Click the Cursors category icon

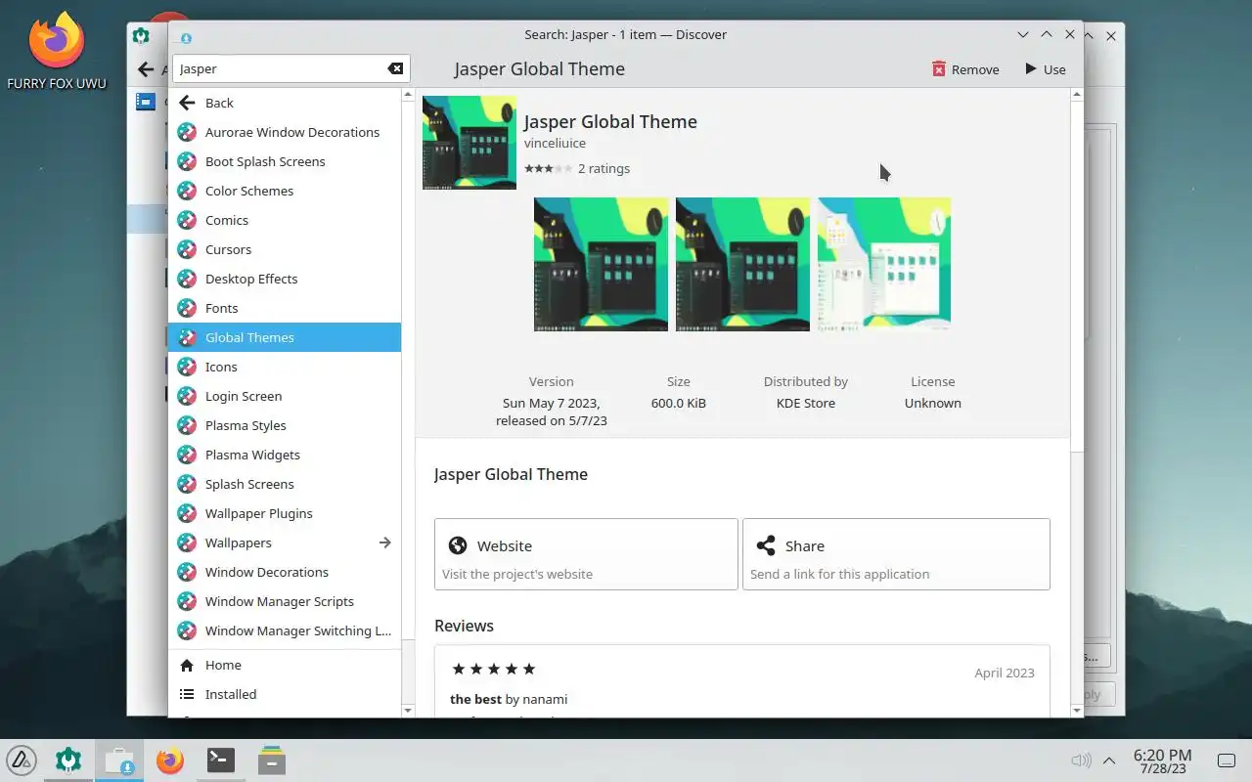tap(187, 249)
